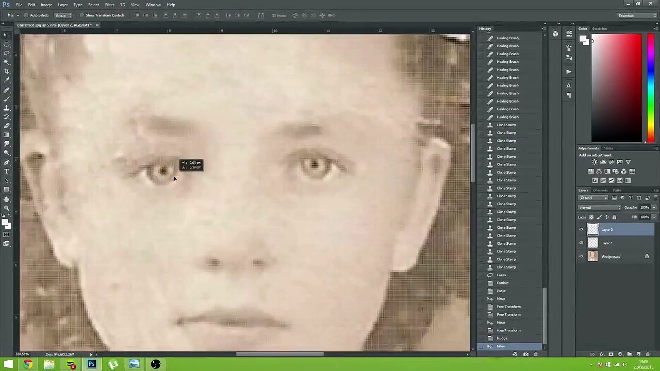Select the Eraser tool
The width and height of the screenshot is (660, 371).
pyautogui.click(x=7, y=126)
